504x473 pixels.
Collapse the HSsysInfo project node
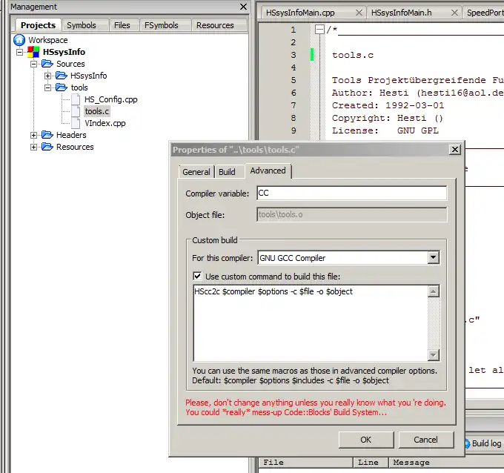(x=19, y=52)
